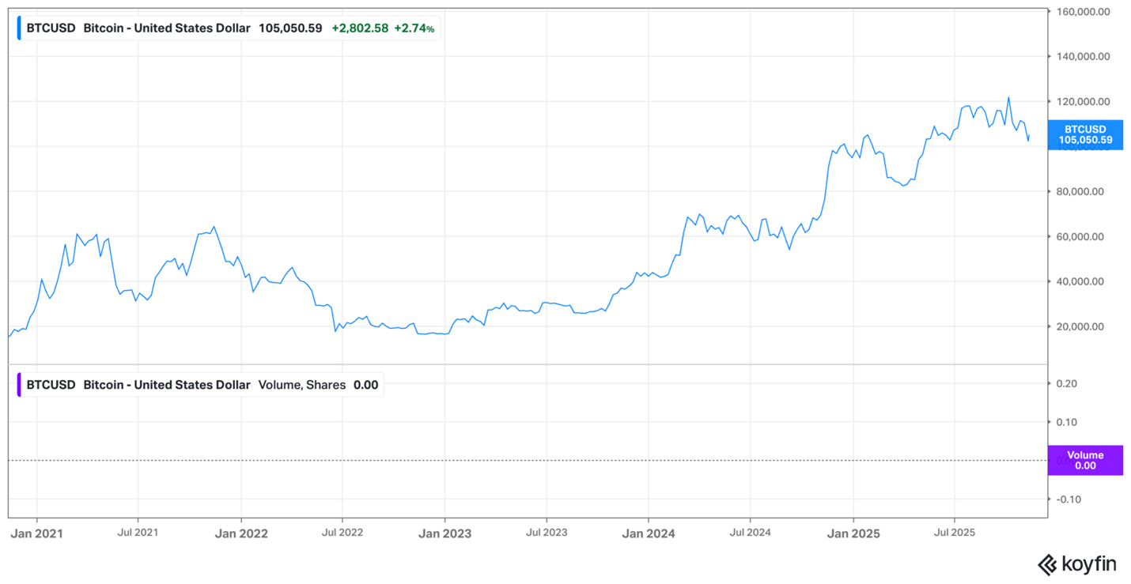Click the blue BTCUSD series color marker
The image size is (1131, 584).
[x=19, y=28]
